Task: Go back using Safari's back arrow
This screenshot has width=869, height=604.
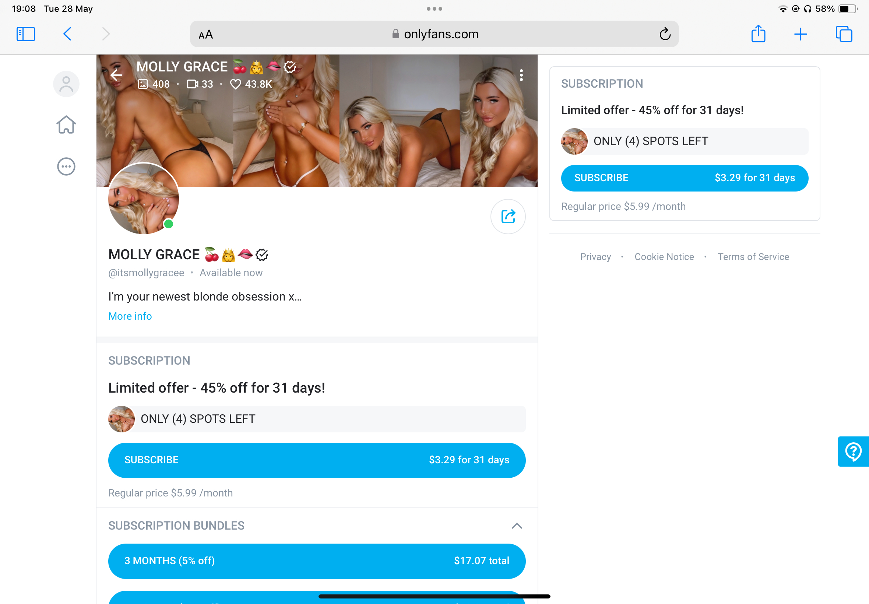Action: (x=67, y=34)
